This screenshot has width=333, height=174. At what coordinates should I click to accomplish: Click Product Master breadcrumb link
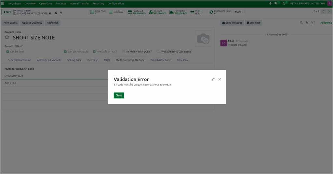point(23,11)
